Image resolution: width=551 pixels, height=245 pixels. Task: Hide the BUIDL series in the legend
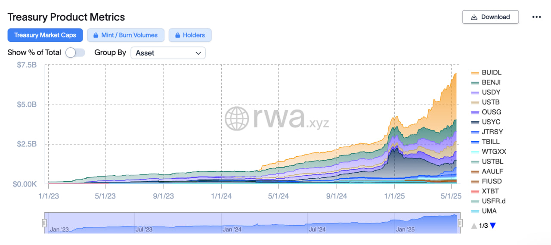(491, 72)
